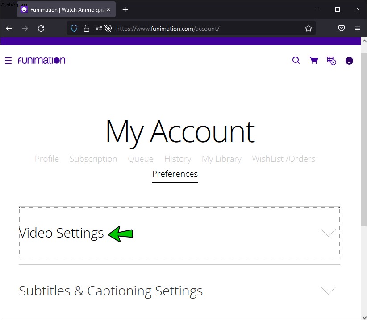Screen dimensions: 367x320
Task: Click the blocked autoplay icon in address bar
Action: pyautogui.click(x=108, y=28)
